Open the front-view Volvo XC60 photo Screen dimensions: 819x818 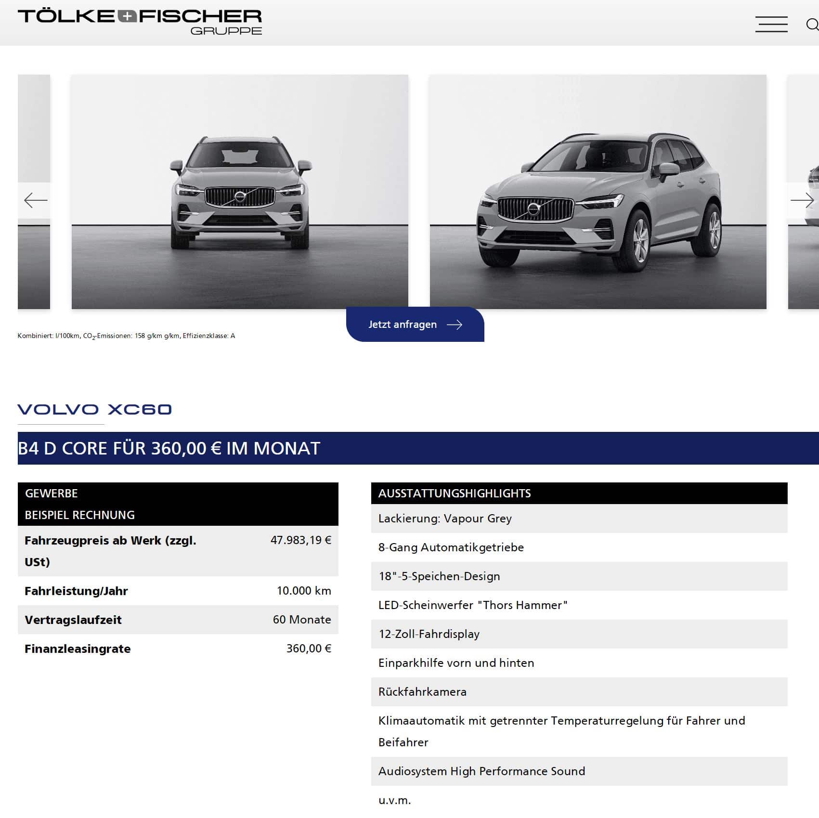pyautogui.click(x=240, y=192)
